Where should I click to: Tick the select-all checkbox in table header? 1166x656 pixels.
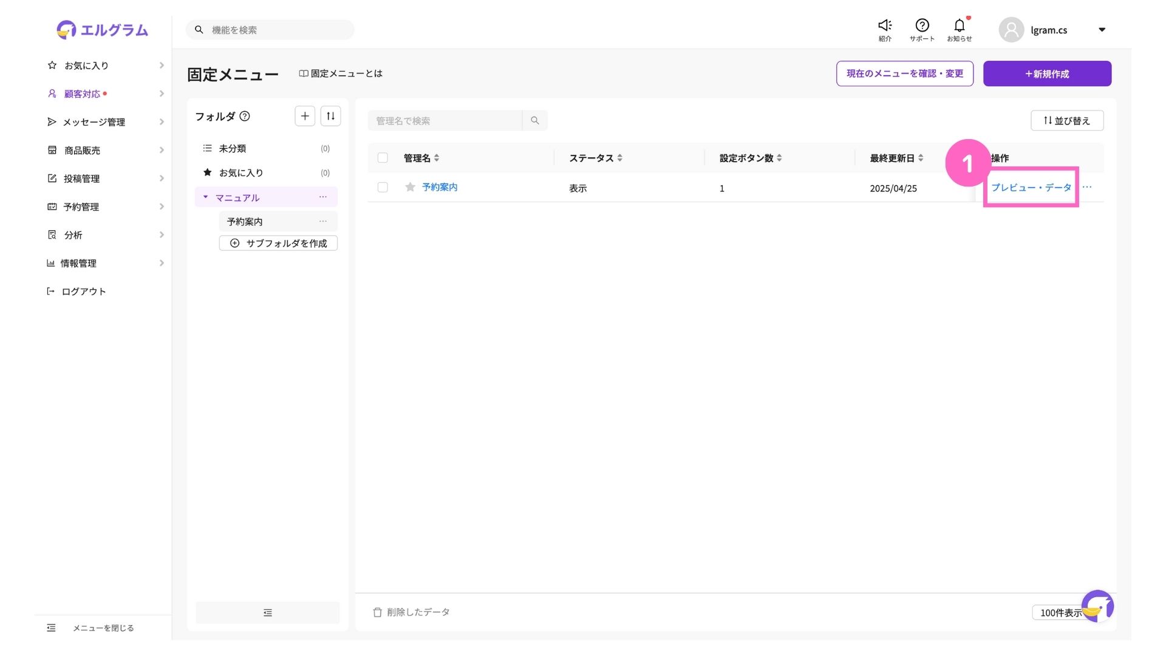383,158
